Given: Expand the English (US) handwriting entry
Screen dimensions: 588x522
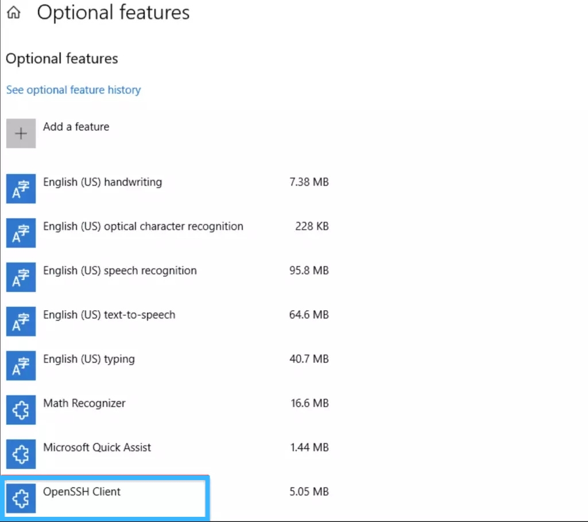Looking at the screenshot, I should 103,183.
